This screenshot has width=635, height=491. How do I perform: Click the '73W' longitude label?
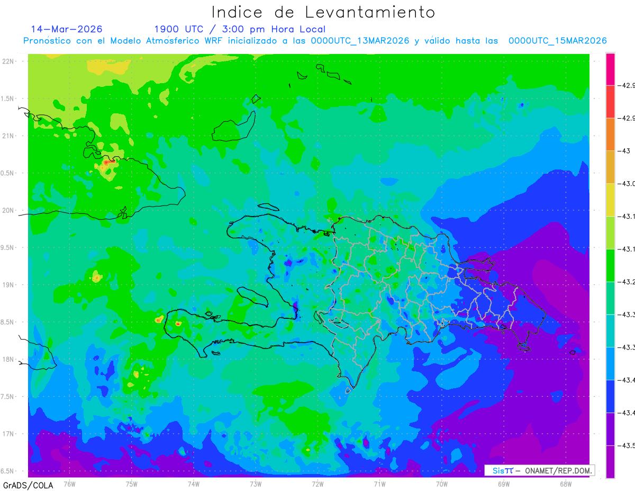[x=256, y=483]
